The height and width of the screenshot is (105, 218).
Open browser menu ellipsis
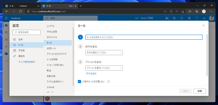tap(211, 11)
